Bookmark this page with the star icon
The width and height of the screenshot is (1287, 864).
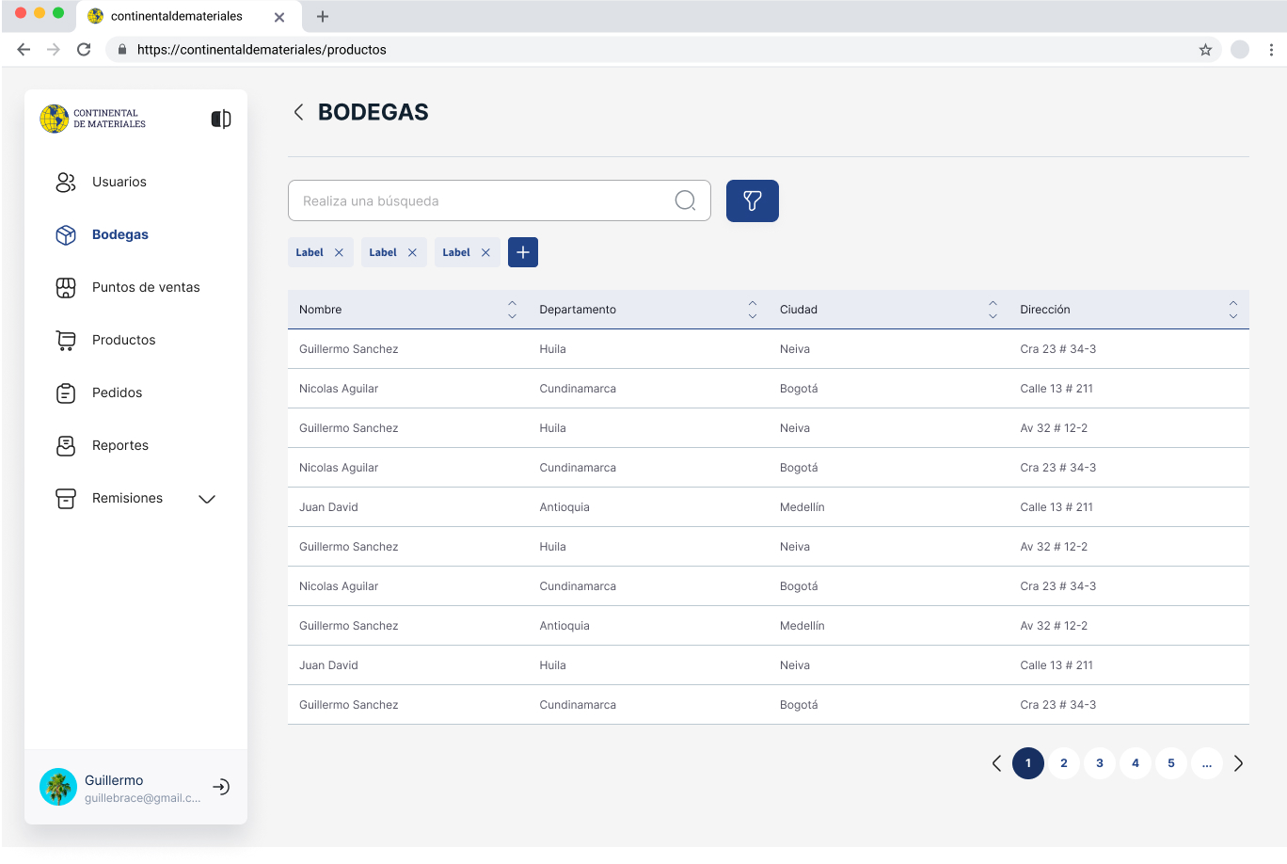[1205, 50]
